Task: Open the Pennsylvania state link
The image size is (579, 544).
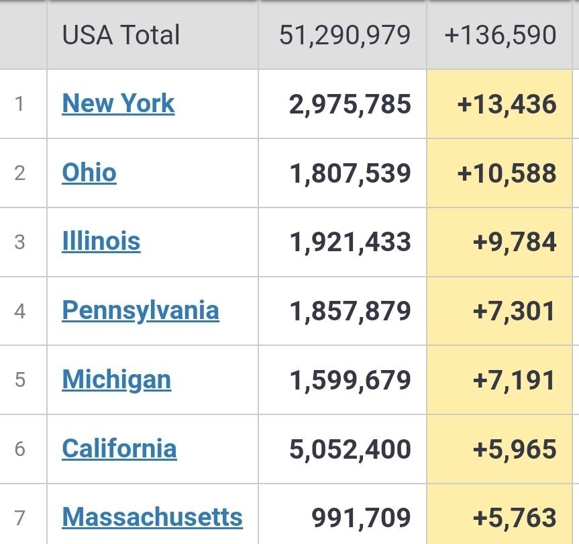Action: coord(140,311)
